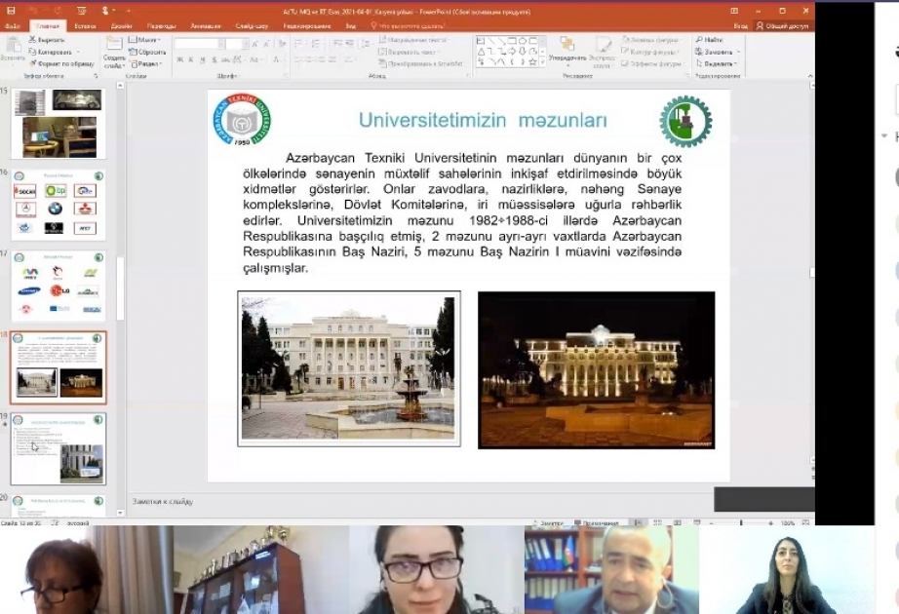Image resolution: width=899 pixels, height=614 pixels.
Task: Select the triangle shape in shapes gallery
Action: click(481, 51)
